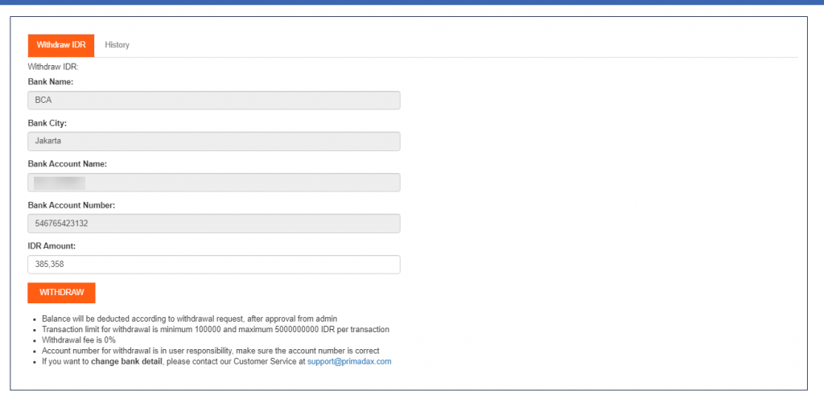Viewport: 824px width, 403px height.
Task: Click the "Bank City:" label
Action: (47, 123)
